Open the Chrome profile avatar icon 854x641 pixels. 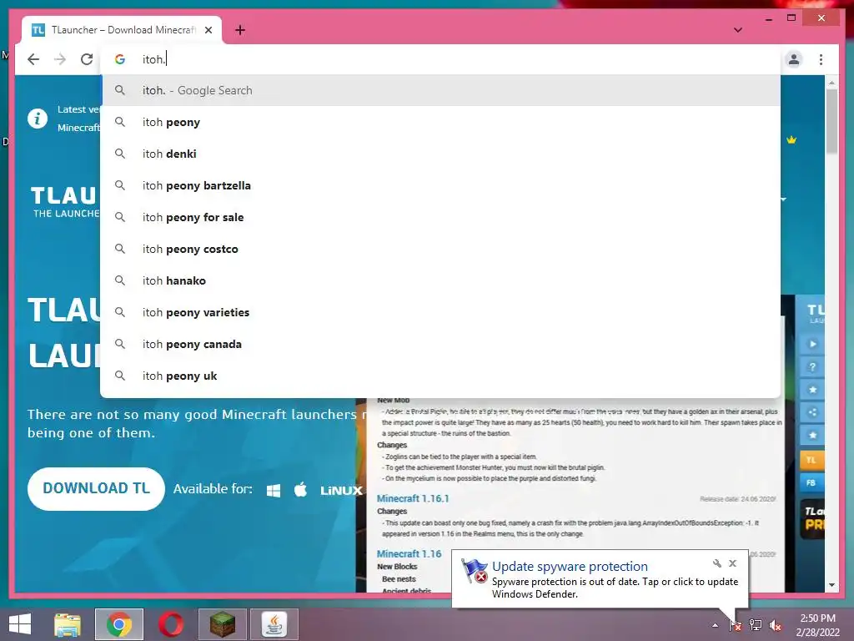coord(794,59)
